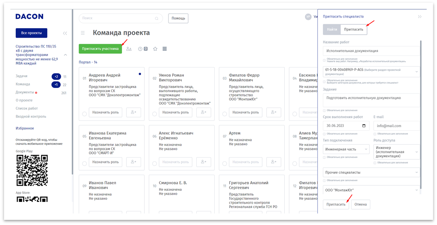Switch to the Найти tab

(332, 29)
